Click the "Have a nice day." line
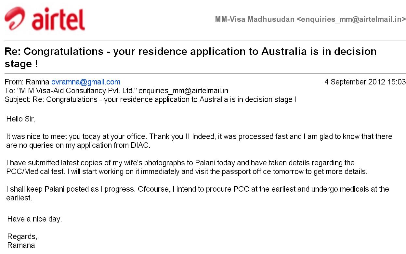This screenshot has width=406, height=254. click(x=34, y=219)
